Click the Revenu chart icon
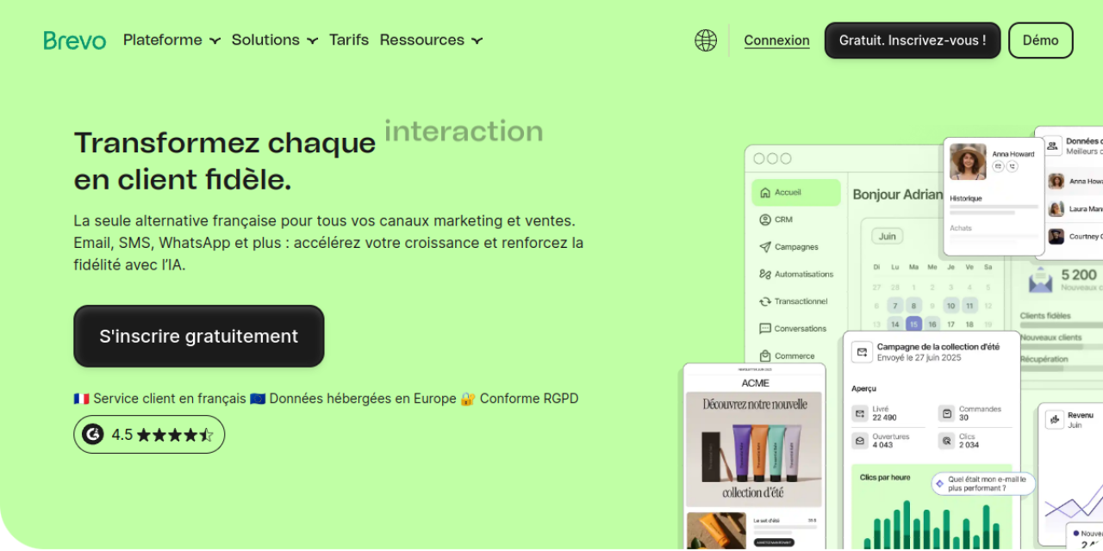This screenshot has height=551, width=1103. click(1055, 419)
